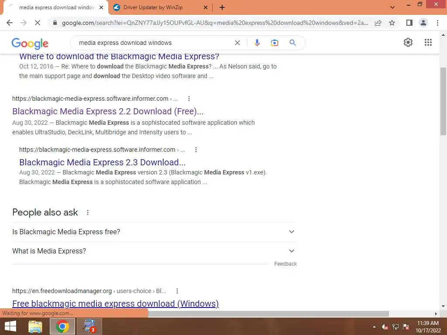Open a new tab with plus button
The image size is (447, 335).
(x=222, y=8)
